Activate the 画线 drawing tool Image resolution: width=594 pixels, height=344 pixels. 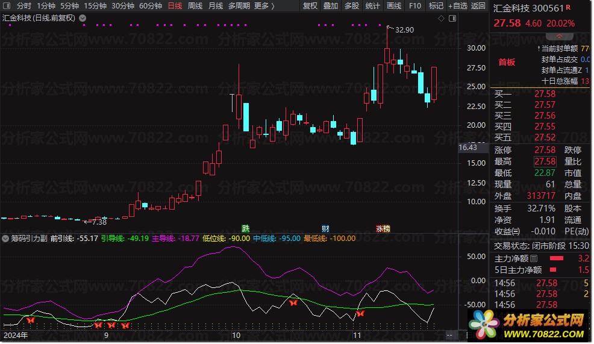click(393, 5)
